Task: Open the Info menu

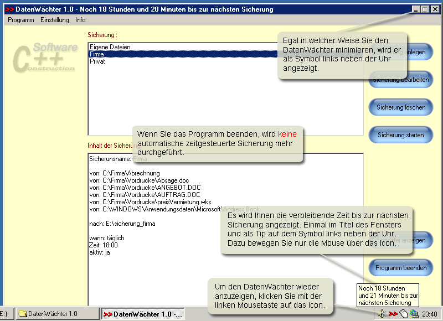Action: pos(80,20)
